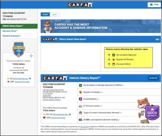This screenshot has height=136, width=162.
Task: Open Warranty Check in the sidebar
Action: click(x=10, y=31)
